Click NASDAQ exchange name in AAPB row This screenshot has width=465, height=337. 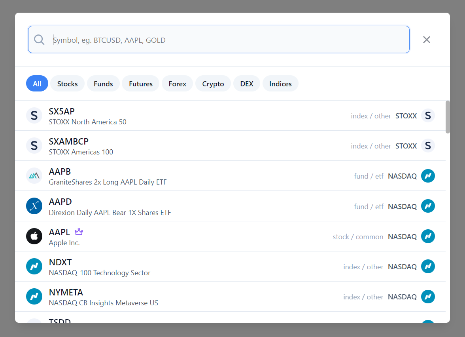pos(402,176)
